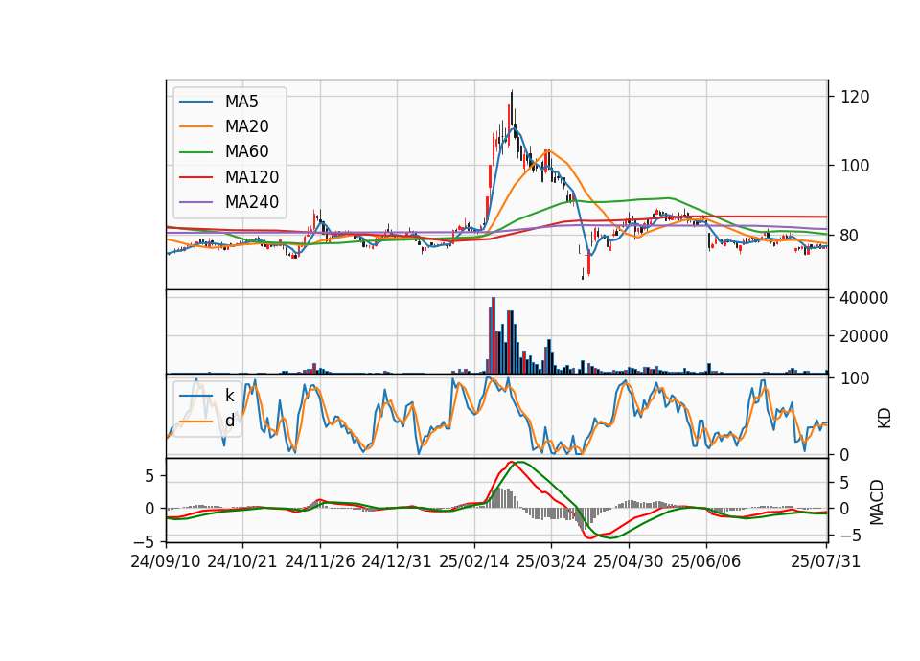Click the 24/12/31 date axis label
The height and width of the screenshot is (661, 920).
click(x=397, y=561)
